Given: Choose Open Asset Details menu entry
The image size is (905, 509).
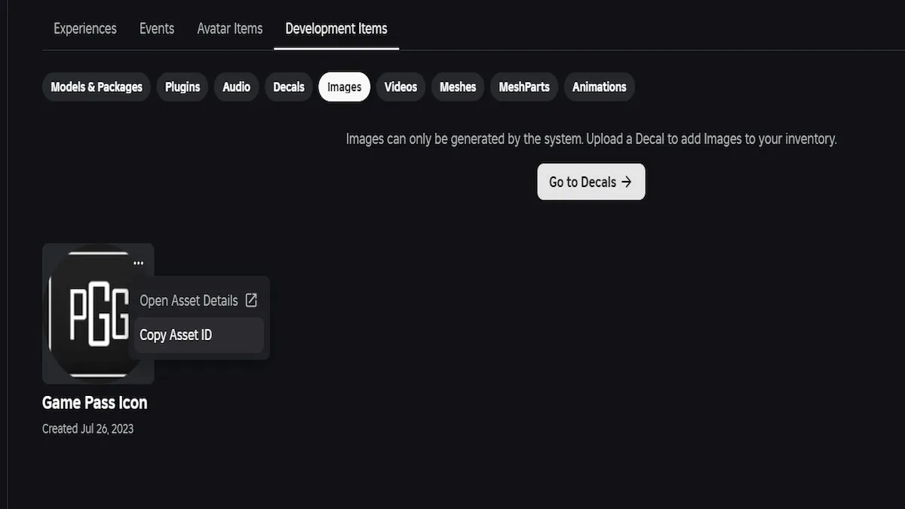Looking at the screenshot, I should pyautogui.click(x=189, y=300).
